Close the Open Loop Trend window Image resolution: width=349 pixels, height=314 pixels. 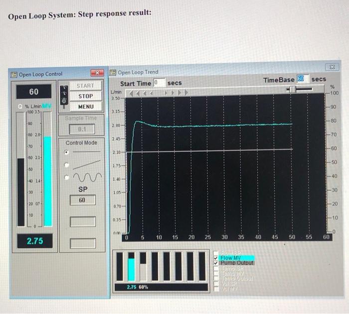coord(332,67)
